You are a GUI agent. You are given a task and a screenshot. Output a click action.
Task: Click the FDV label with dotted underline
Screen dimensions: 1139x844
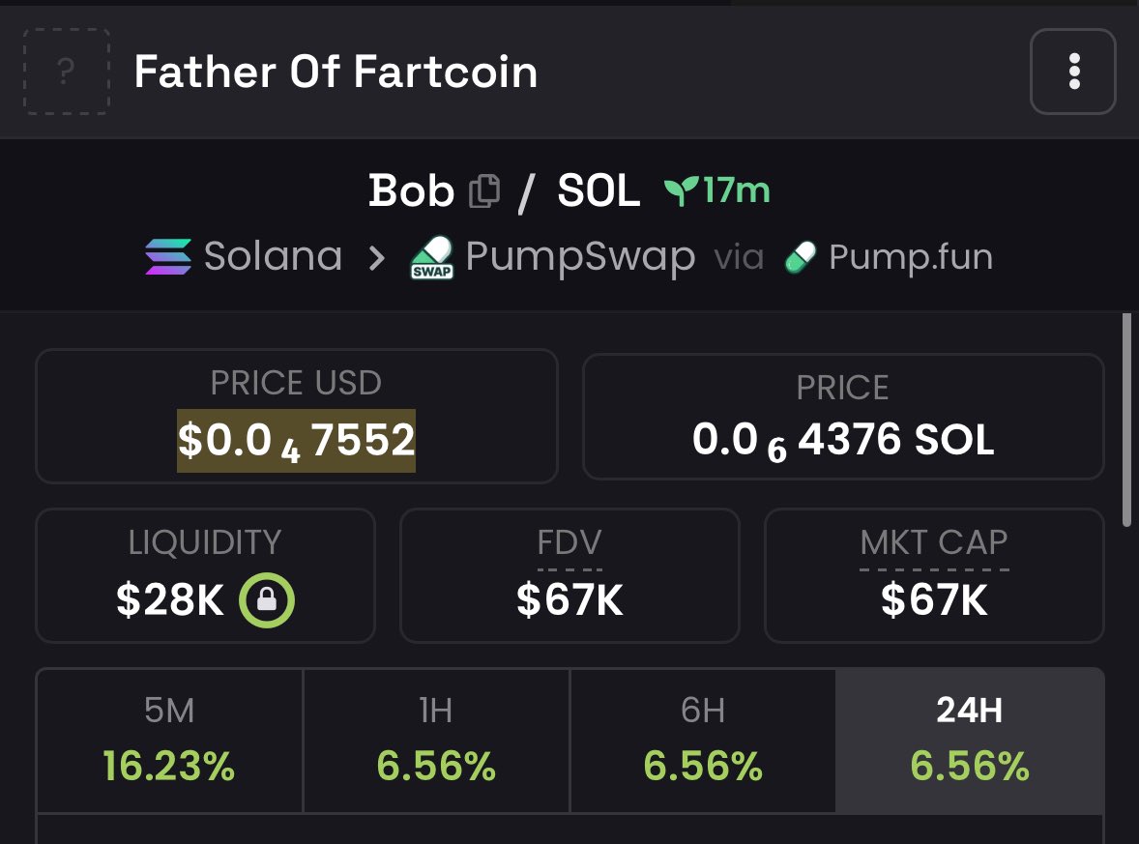(569, 542)
